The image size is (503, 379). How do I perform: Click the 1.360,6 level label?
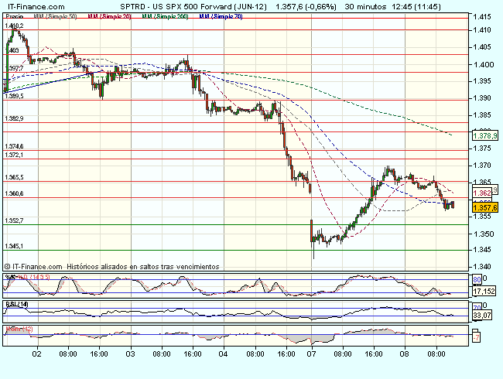click(x=14, y=193)
